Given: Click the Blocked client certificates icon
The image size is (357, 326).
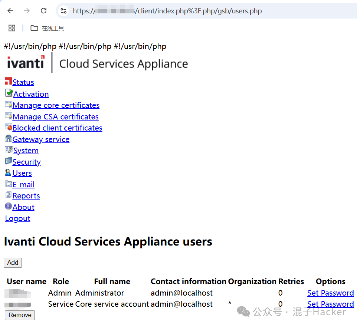Looking at the screenshot, I should click(x=9, y=127).
